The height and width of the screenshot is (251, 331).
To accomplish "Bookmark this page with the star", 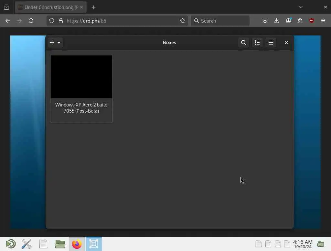I will (x=183, y=21).
